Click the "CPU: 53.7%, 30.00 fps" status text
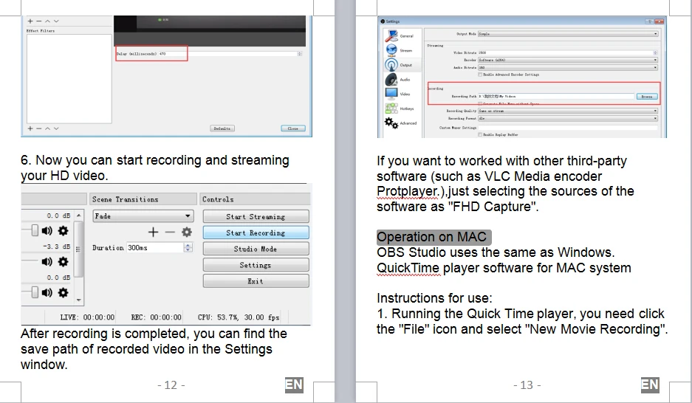 pos(239,317)
